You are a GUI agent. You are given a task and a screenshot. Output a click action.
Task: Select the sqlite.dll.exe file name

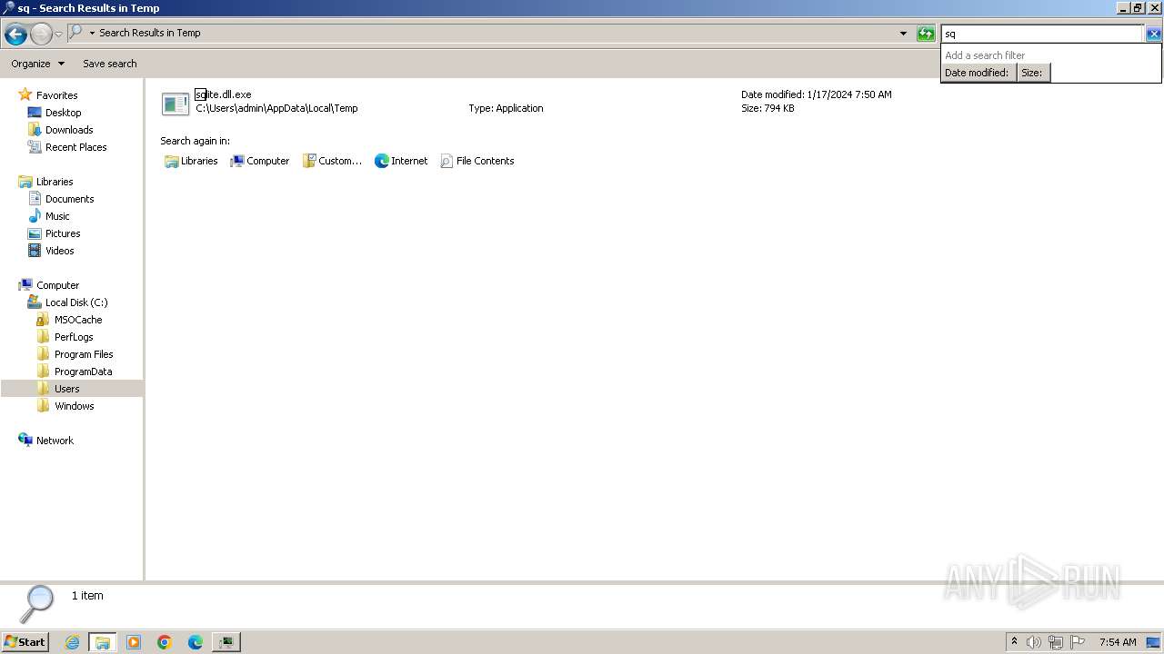tap(224, 94)
